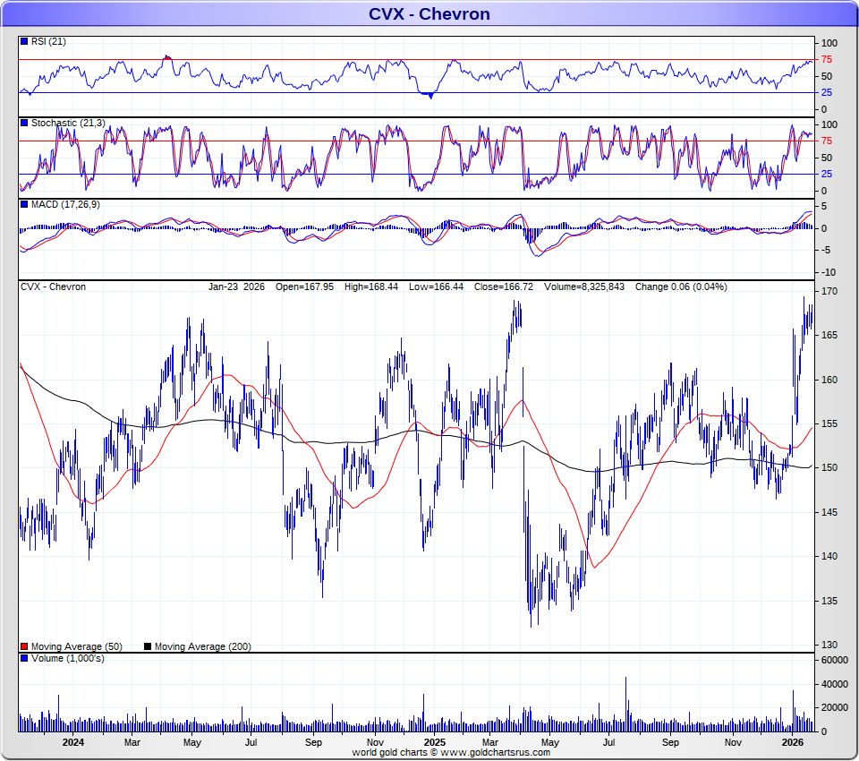Screen dimensions: 859x761
Task: Click the 135 price axis label
Action: pos(829,601)
